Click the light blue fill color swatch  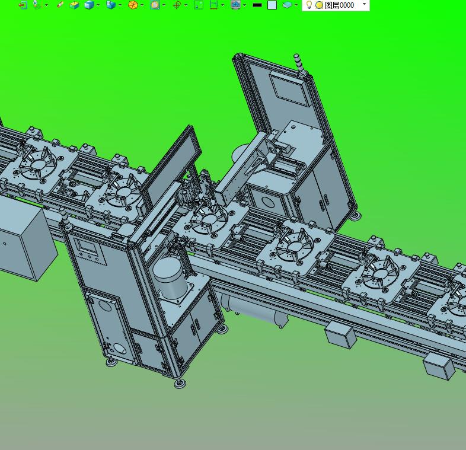point(272,5)
